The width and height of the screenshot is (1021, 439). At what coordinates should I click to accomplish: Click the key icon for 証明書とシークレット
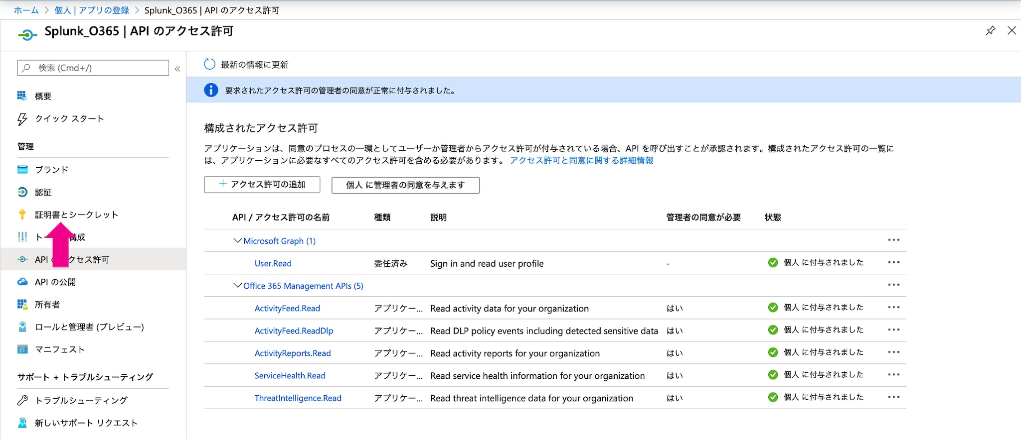(x=22, y=215)
